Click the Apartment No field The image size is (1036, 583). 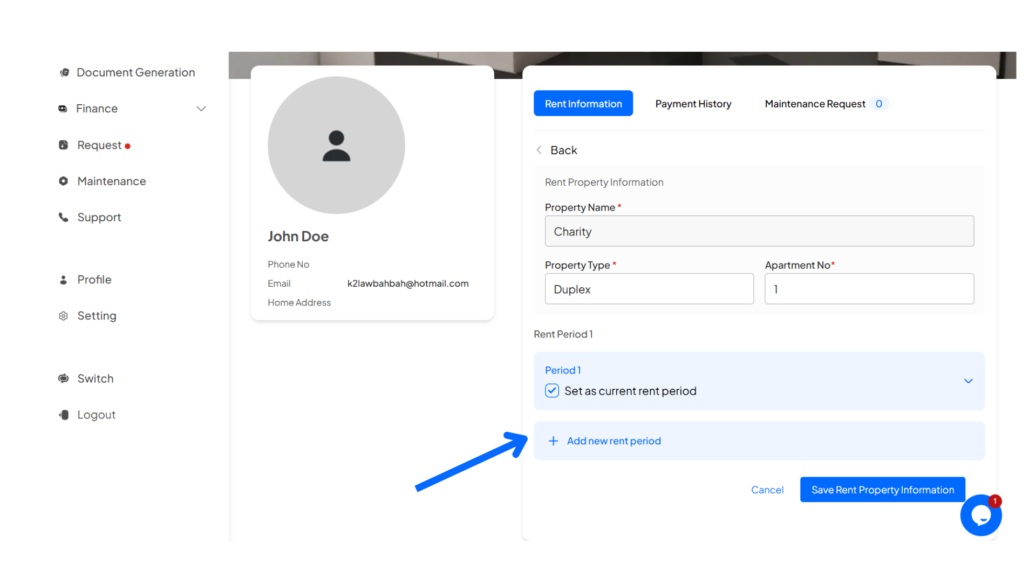869,289
